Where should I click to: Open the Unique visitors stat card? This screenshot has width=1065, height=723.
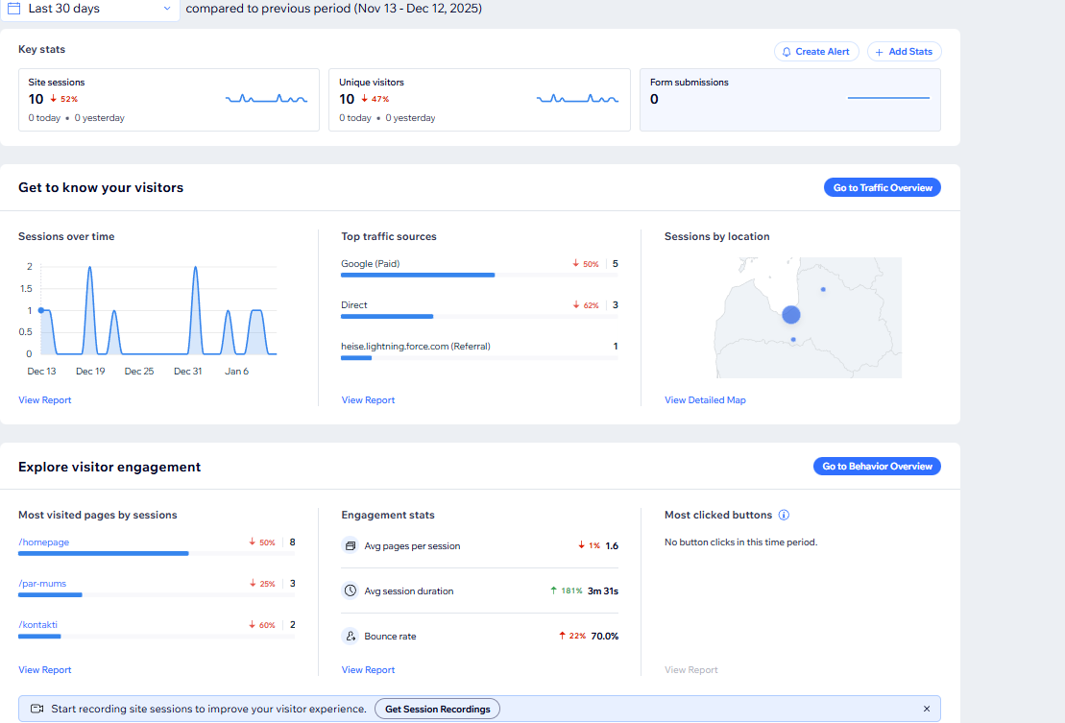(x=479, y=100)
